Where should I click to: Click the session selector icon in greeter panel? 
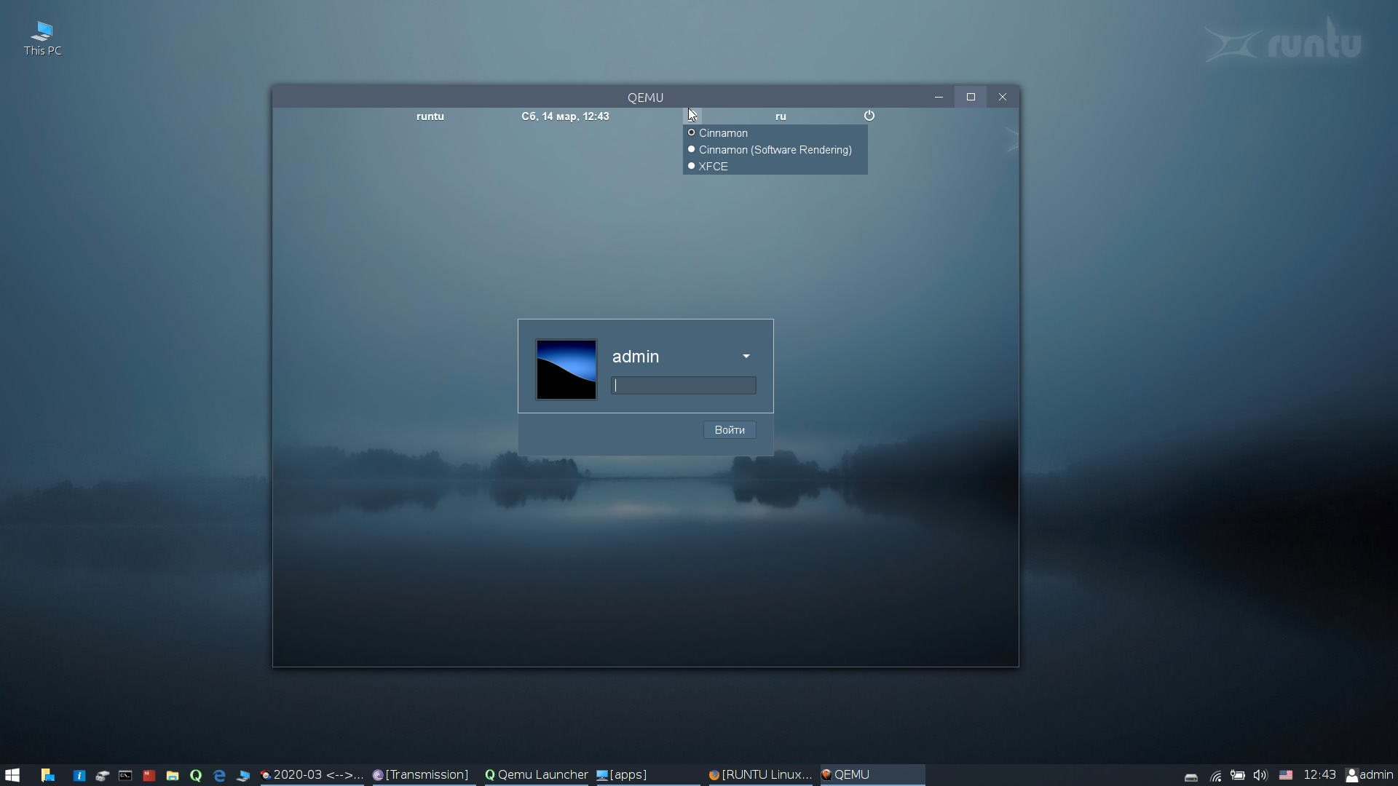click(692, 116)
